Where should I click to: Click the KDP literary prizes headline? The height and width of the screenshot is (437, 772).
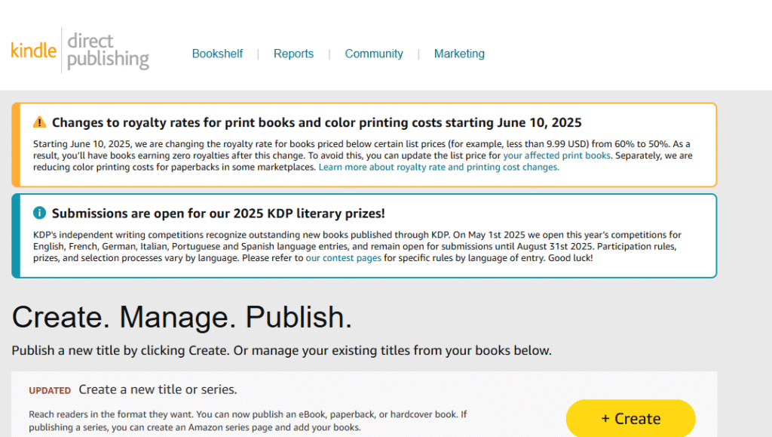[218, 214]
